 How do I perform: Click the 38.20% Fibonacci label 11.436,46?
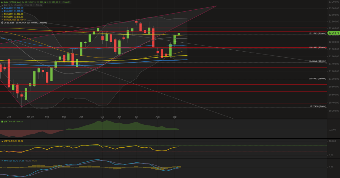(317, 61)
